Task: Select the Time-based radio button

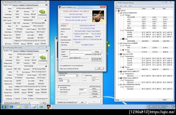Action: 58,88
